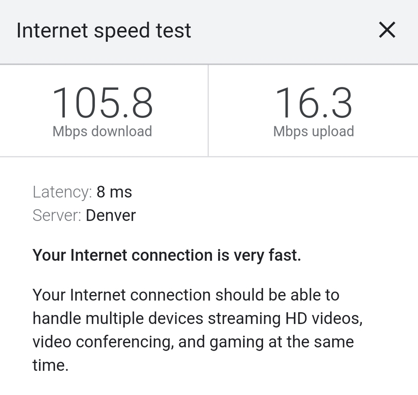Select the 105.8 download speed number

(102, 103)
